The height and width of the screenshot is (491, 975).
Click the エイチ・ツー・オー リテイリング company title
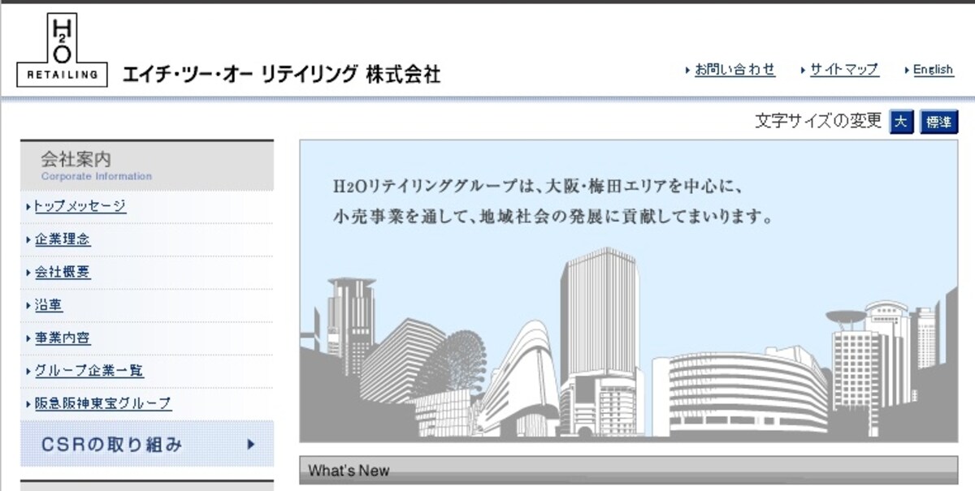coord(281,75)
